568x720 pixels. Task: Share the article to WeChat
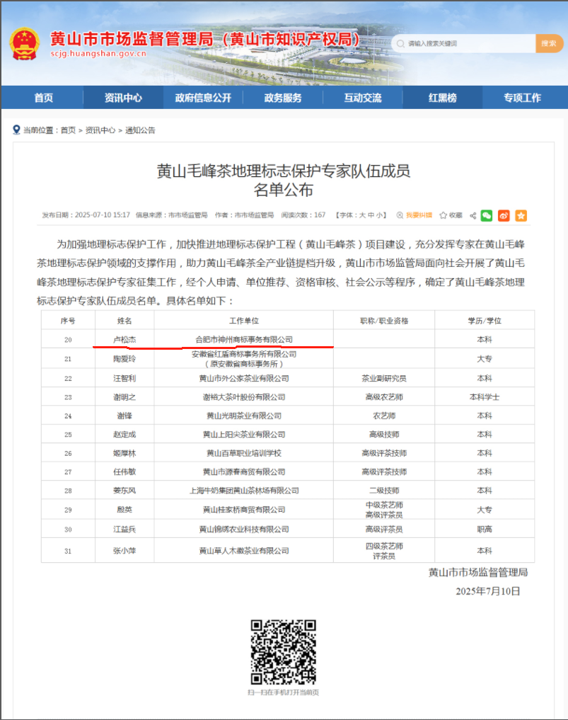(487, 215)
